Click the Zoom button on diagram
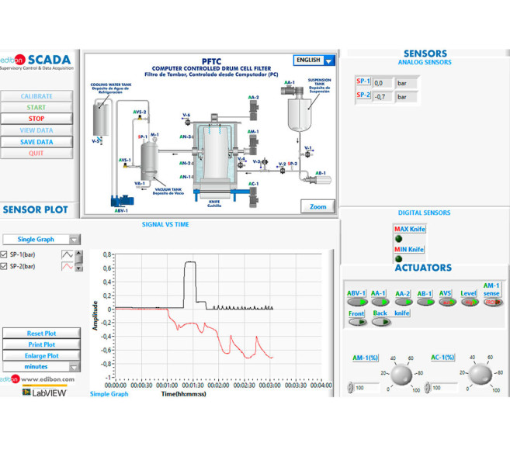This screenshot has height=453, width=510. point(318,206)
